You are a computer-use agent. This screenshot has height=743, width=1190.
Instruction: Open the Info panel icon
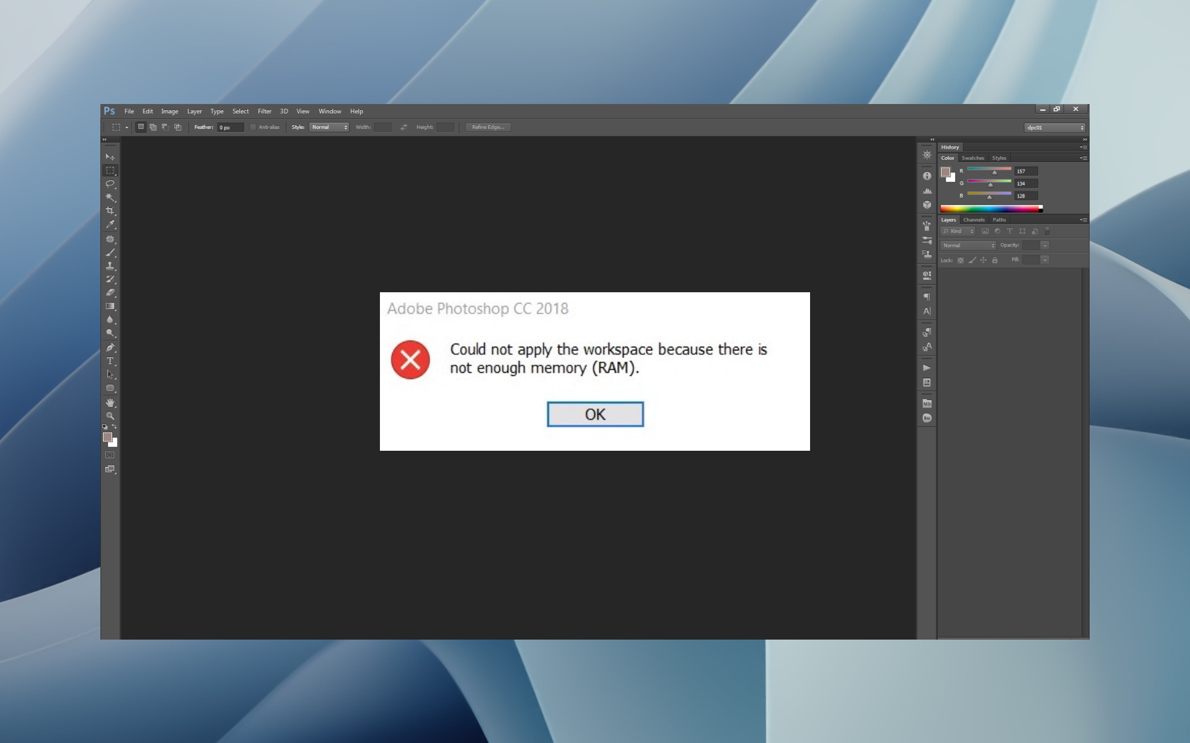click(927, 176)
